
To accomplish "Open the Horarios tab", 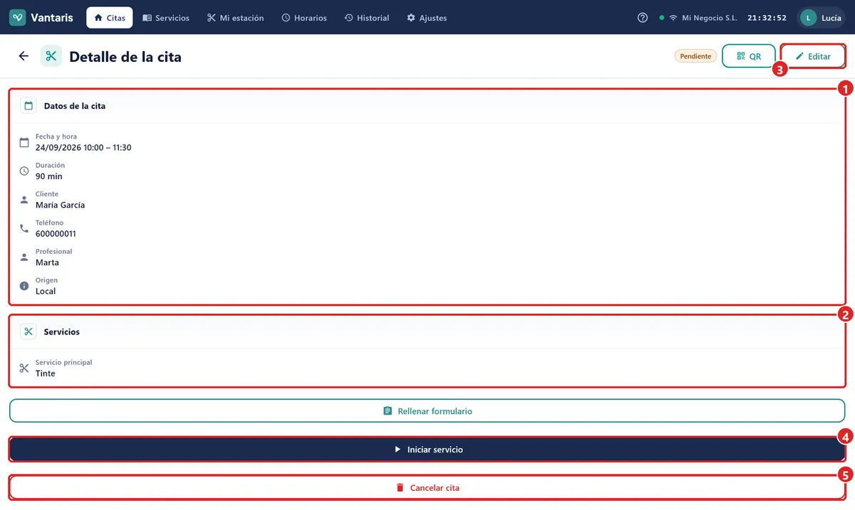I will [304, 18].
